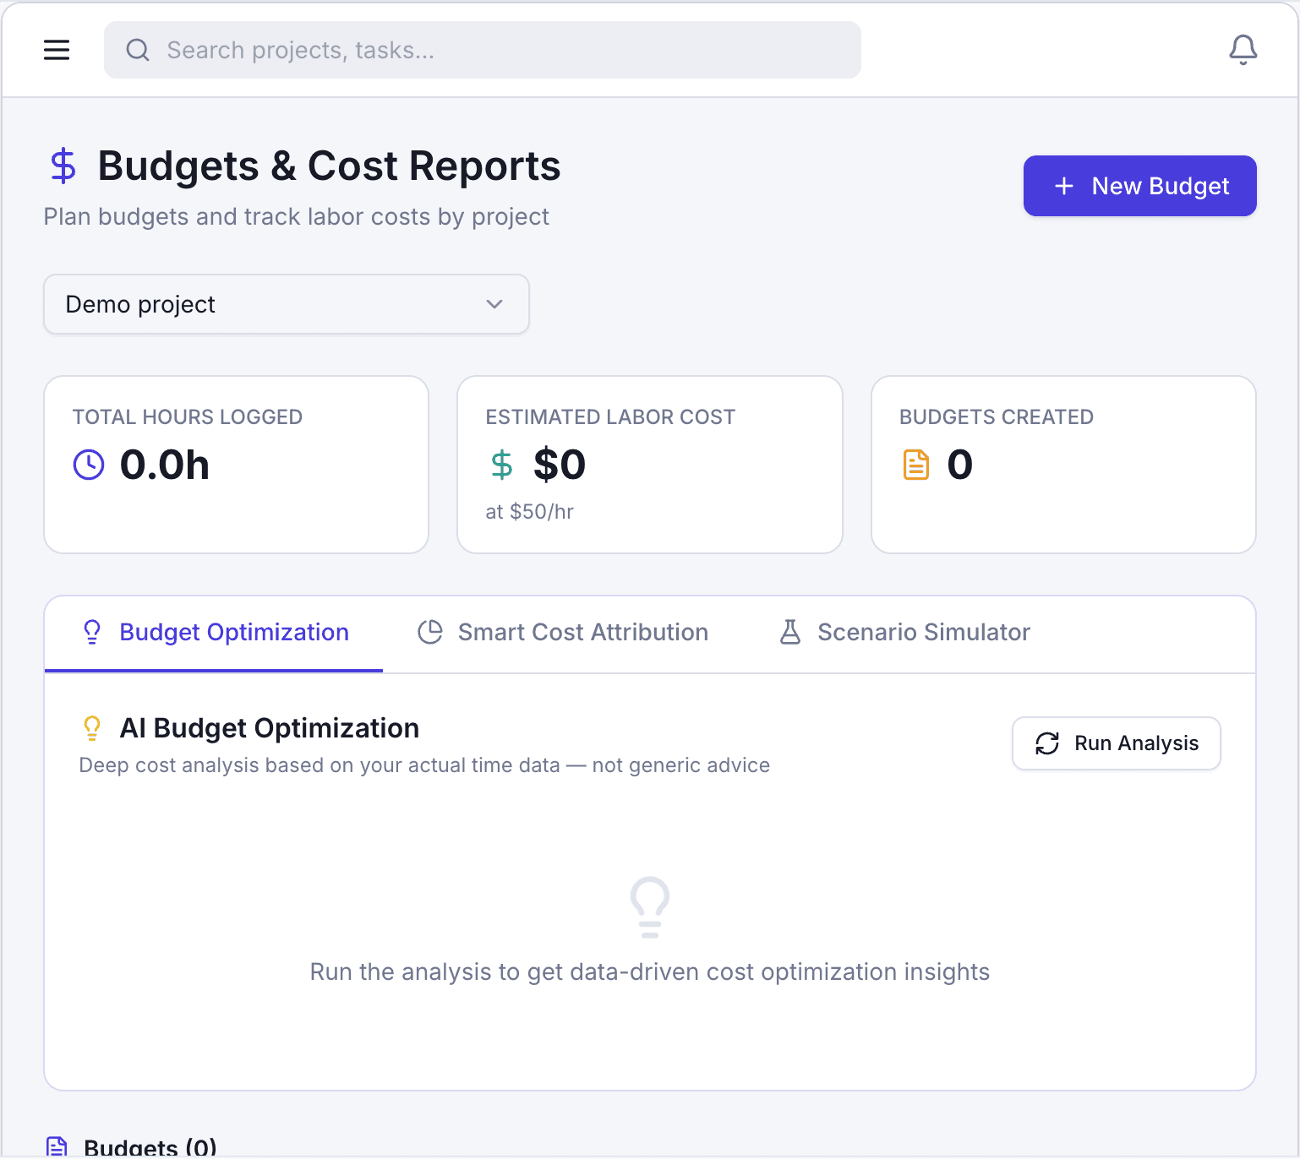Click the pie chart icon beside Smart Cost Attribution
The image size is (1300, 1159).
[430, 631]
